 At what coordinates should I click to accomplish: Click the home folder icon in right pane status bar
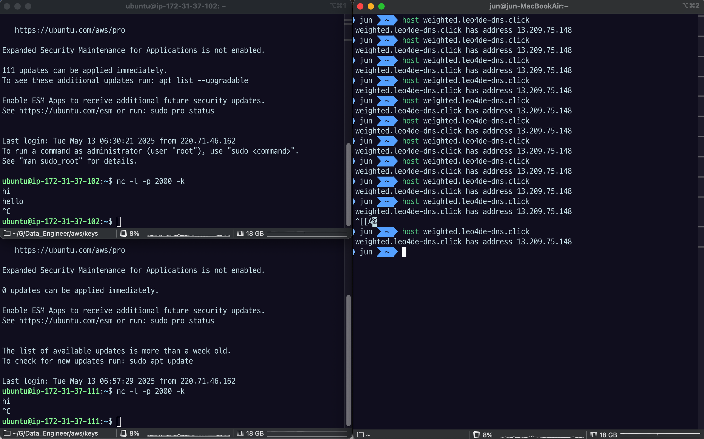click(360, 435)
